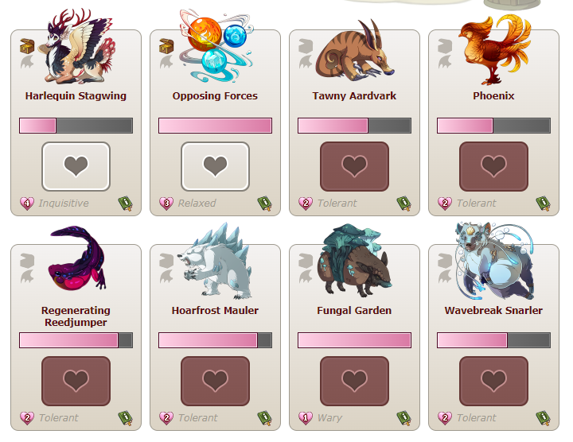Viewport: 573px width, 442px height.
Task: Click the level 1 Wary heart badge
Action: point(306,417)
